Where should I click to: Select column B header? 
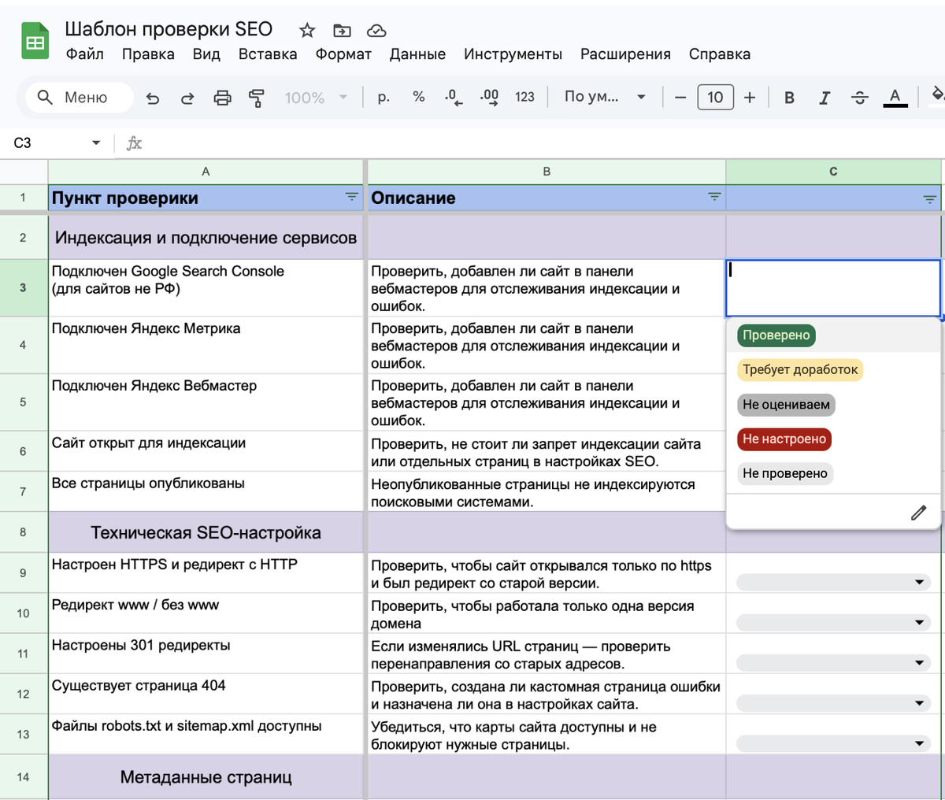[x=547, y=172]
